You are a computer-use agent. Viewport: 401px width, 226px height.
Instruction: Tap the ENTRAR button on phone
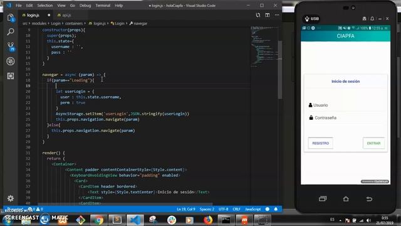pos(373,143)
